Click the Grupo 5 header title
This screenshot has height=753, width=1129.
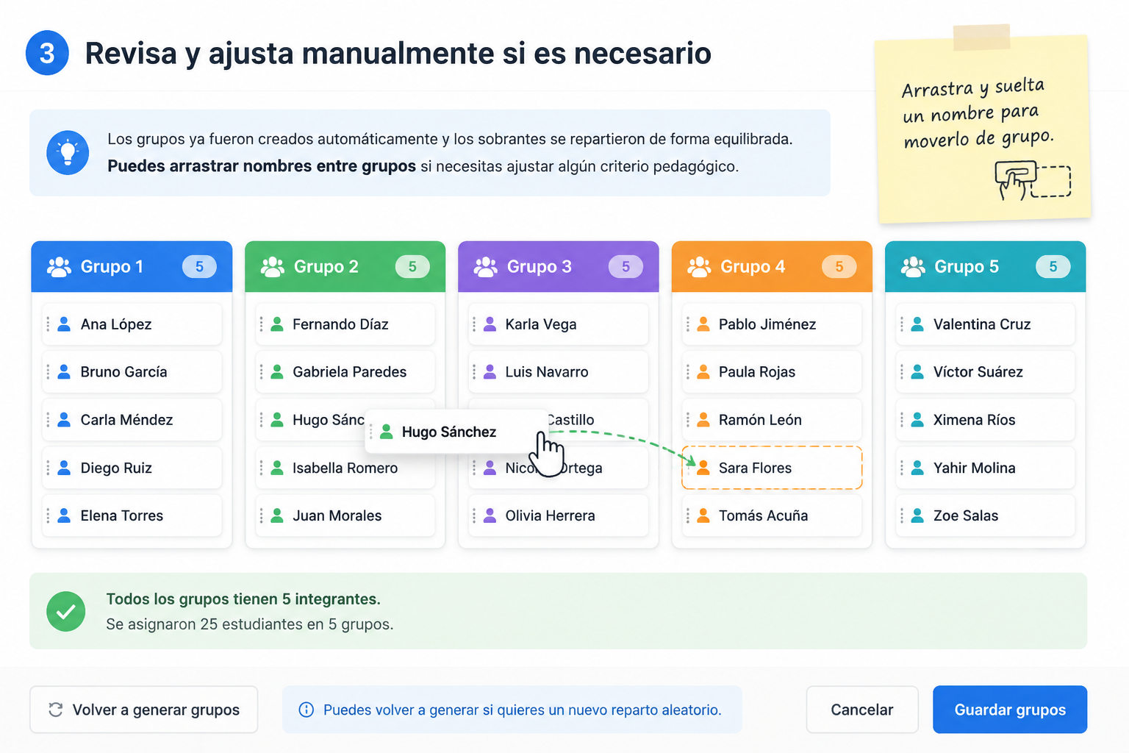pos(967,266)
